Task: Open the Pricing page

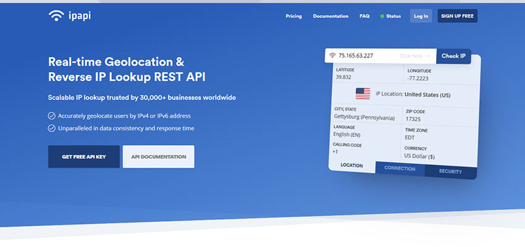Action: (x=293, y=16)
